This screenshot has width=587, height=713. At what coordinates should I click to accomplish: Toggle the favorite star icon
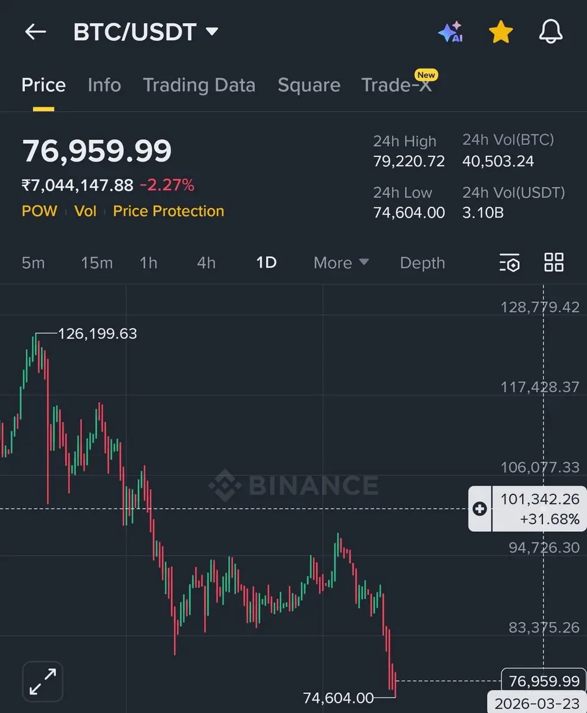pos(500,32)
